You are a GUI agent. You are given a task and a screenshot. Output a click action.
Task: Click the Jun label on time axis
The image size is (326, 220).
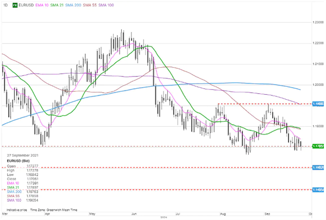click(x=134, y=213)
